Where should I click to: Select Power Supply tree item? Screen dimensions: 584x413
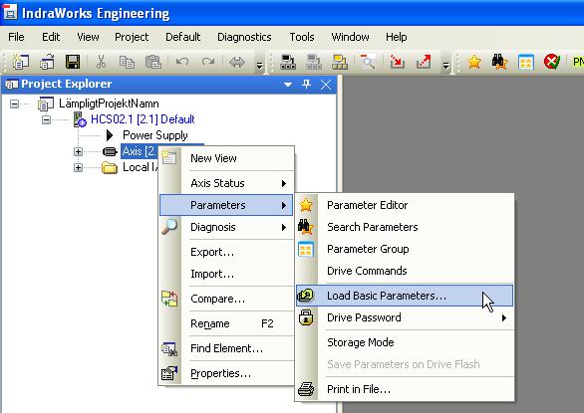pos(154,135)
